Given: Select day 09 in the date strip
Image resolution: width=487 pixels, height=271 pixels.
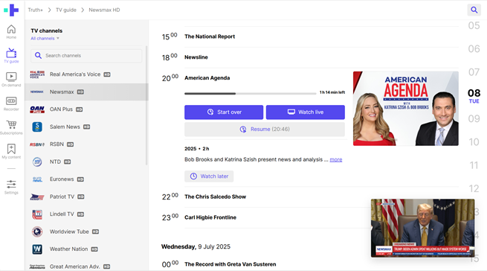Looking at the screenshot, I should click(x=474, y=119).
